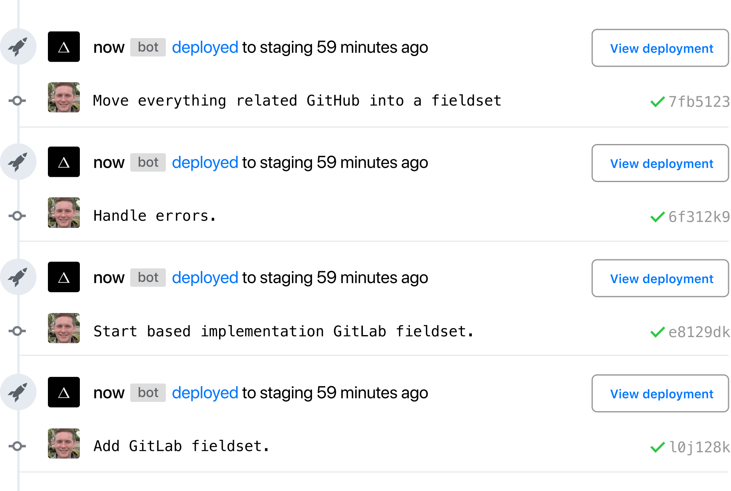Click author avatar next to Start based implementation commit
The width and height of the screenshot is (731, 491).
click(x=64, y=328)
